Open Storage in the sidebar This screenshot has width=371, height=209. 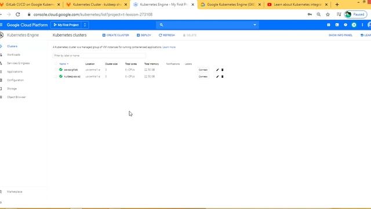[12, 89]
